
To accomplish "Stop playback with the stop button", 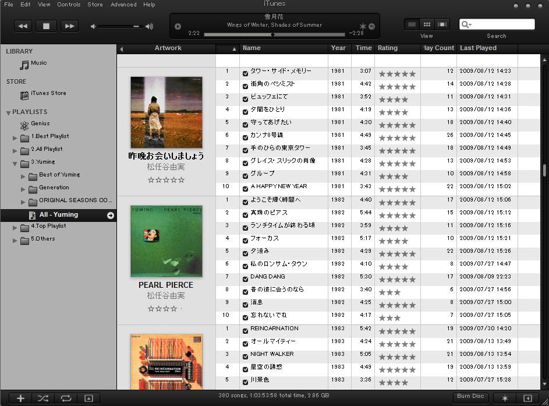I will tap(46, 26).
